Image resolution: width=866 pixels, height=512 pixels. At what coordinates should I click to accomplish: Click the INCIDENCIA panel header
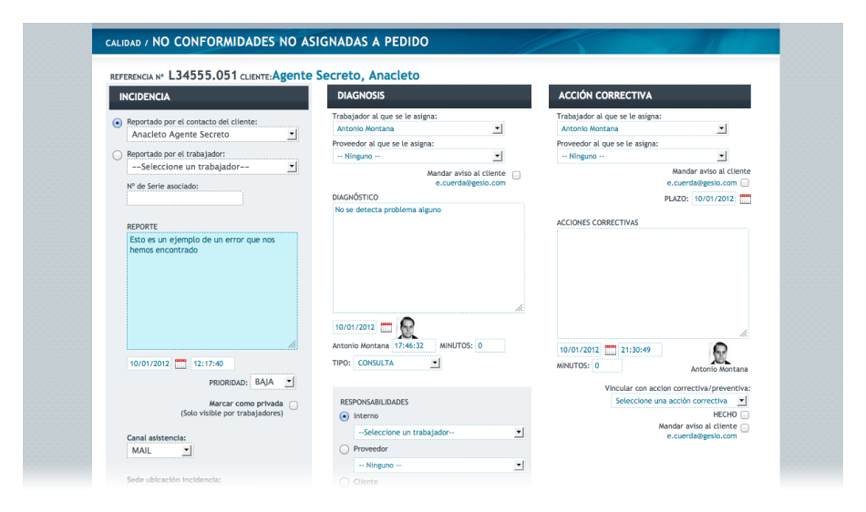(x=209, y=97)
